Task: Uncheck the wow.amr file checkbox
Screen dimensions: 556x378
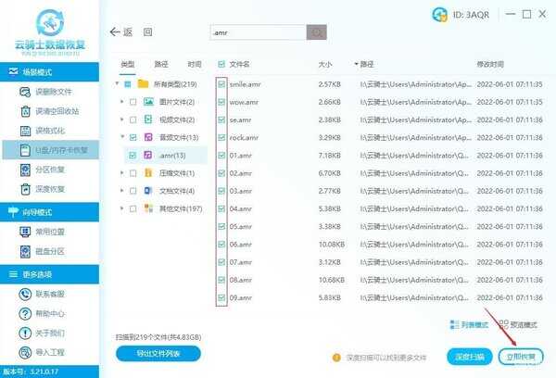Action: (x=221, y=102)
